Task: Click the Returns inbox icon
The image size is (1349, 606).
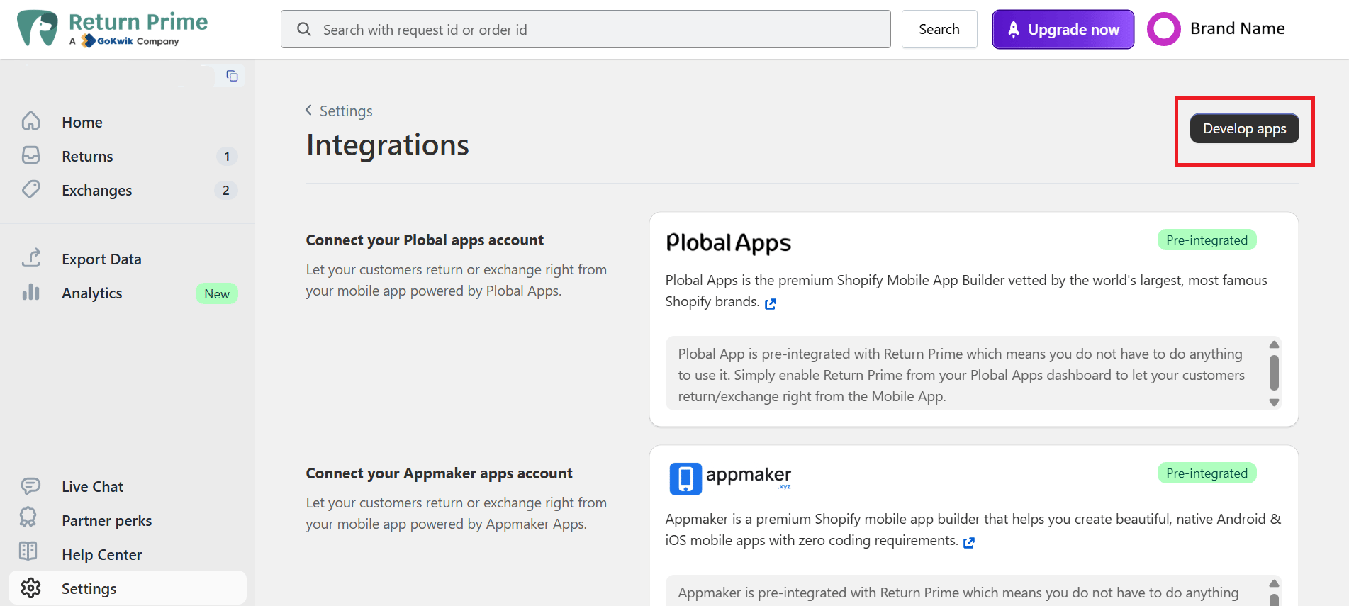Action: point(31,155)
